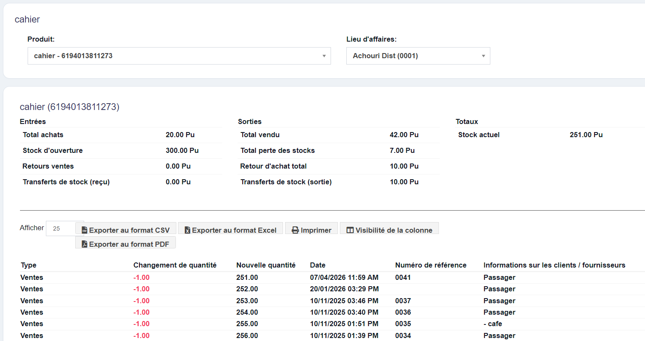The width and height of the screenshot is (645, 341).
Task: Sort by Nouvelle quantité column header
Action: click(266, 265)
